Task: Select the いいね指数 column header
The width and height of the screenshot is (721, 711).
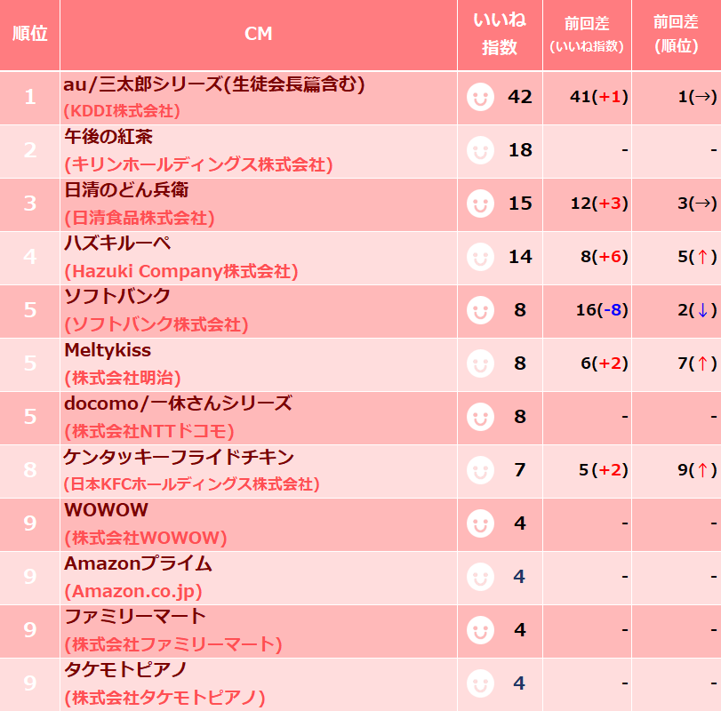Action: (x=500, y=35)
